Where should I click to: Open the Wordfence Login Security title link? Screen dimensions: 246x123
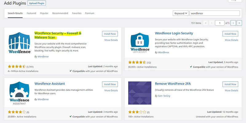coord(174,33)
